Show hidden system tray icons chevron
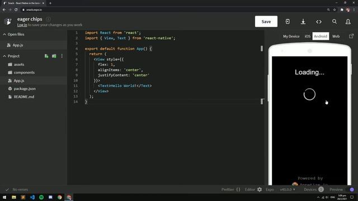 pyautogui.click(x=318, y=197)
